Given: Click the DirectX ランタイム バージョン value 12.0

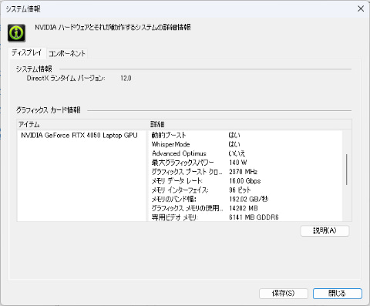Looking at the screenshot, I should point(126,78).
